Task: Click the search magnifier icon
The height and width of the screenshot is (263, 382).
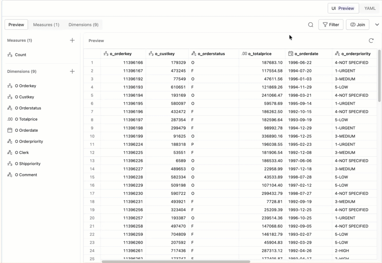Action: click(x=311, y=25)
